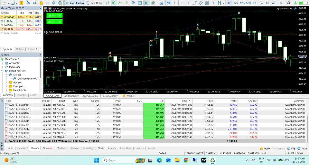Select the crosshair tool
Viewport: 309px width, 165px height.
point(174,3)
